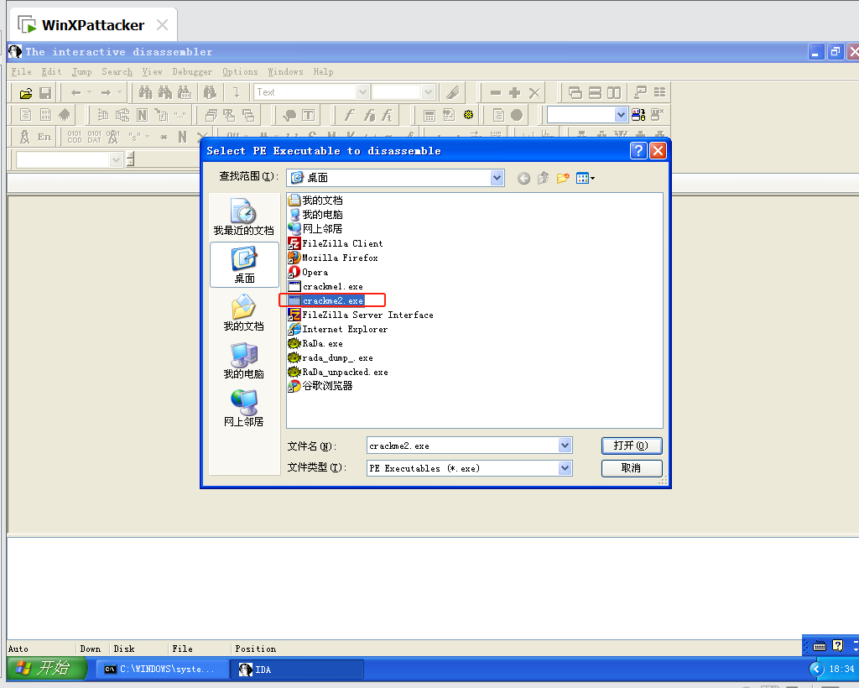Click the Open file toolbar icon
The width and height of the screenshot is (859, 688).
coord(26,93)
